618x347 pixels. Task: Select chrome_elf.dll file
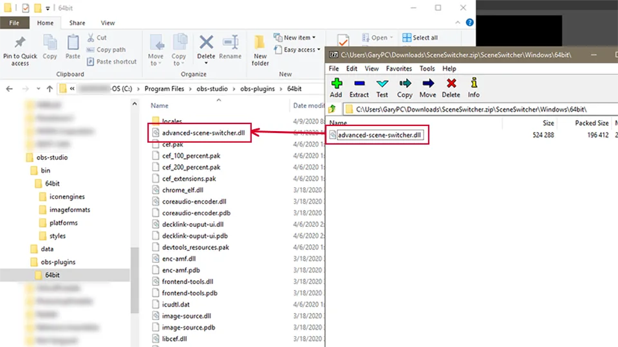[x=182, y=190]
